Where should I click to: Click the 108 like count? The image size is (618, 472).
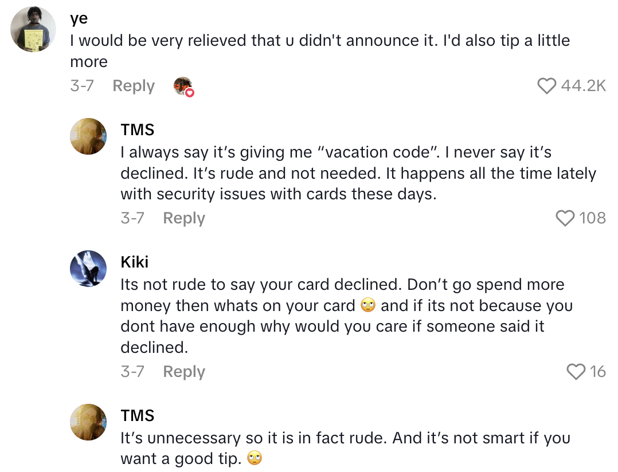tap(592, 218)
